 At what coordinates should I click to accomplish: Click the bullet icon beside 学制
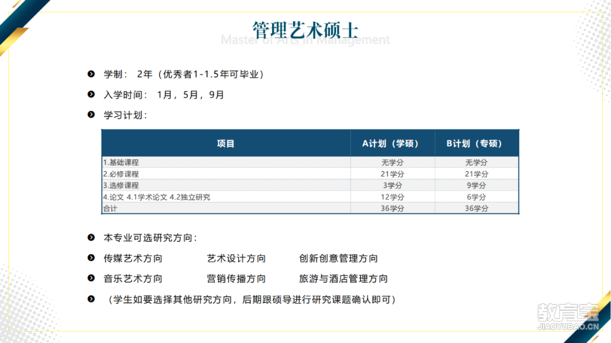click(91, 74)
